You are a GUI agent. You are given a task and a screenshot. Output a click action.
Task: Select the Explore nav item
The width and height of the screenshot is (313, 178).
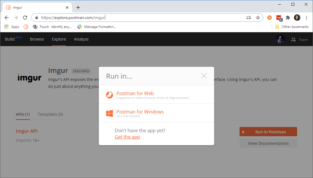tap(59, 39)
